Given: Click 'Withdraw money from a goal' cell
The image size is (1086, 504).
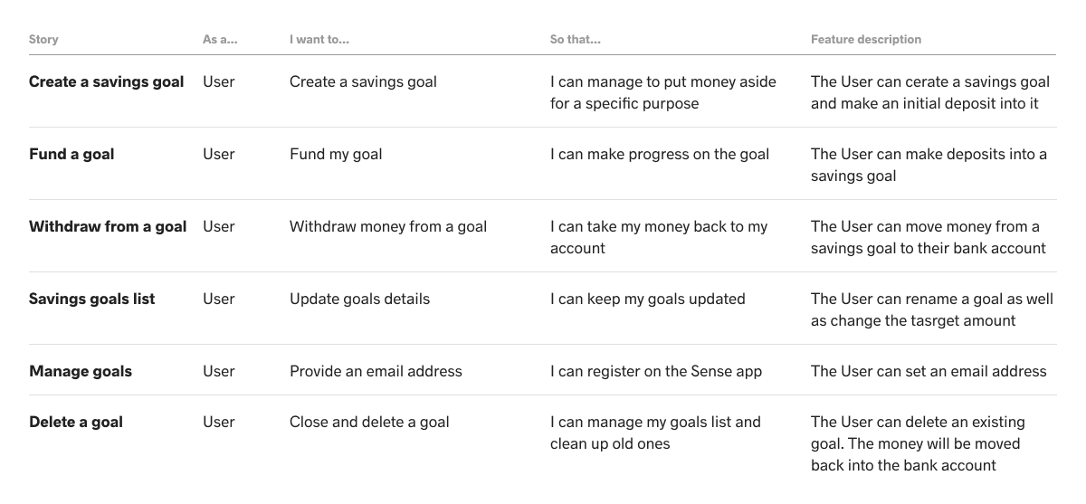Looking at the screenshot, I should (x=388, y=226).
